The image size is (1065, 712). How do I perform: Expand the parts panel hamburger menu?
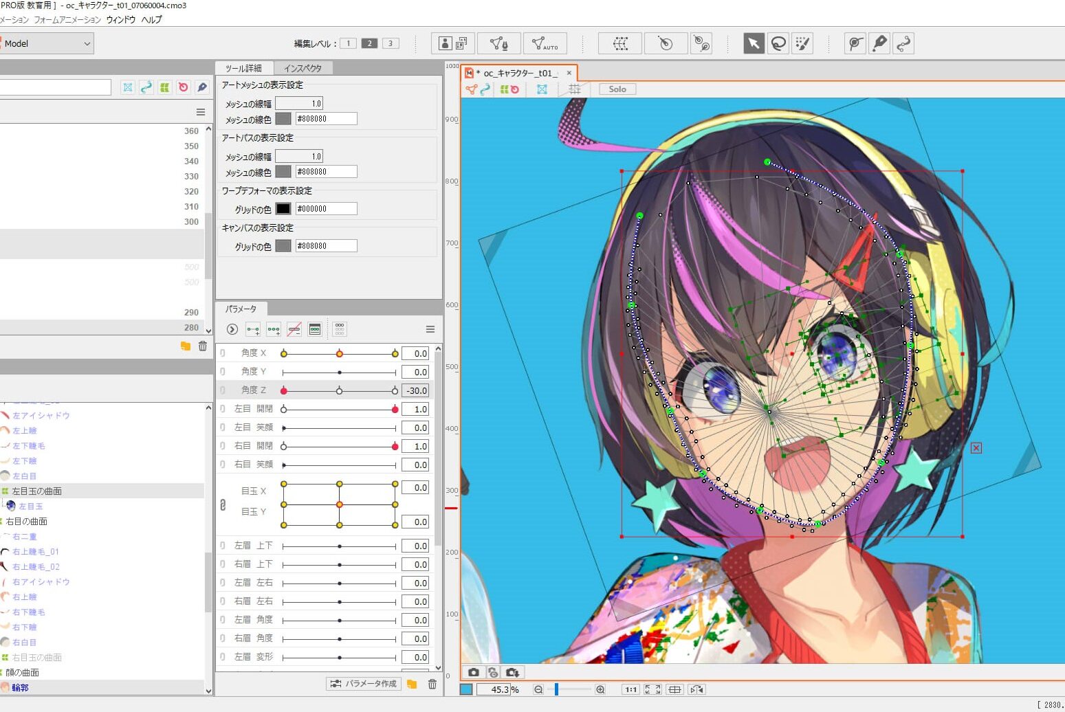201,112
